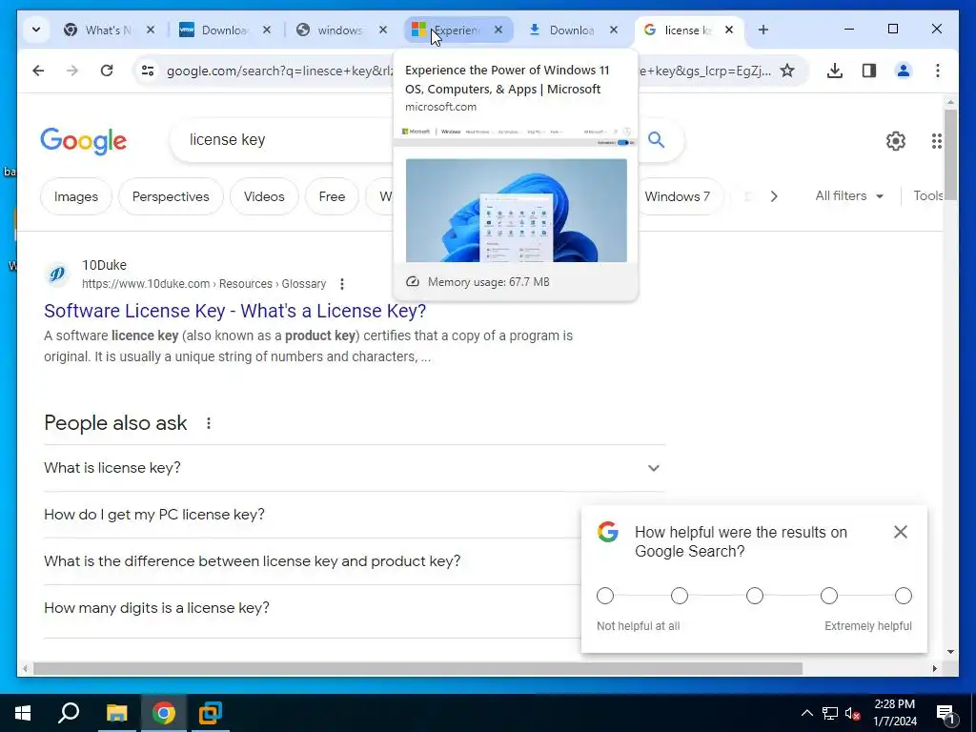This screenshot has height=732, width=976.
Task: Select the Free filter chip
Action: pos(332,196)
